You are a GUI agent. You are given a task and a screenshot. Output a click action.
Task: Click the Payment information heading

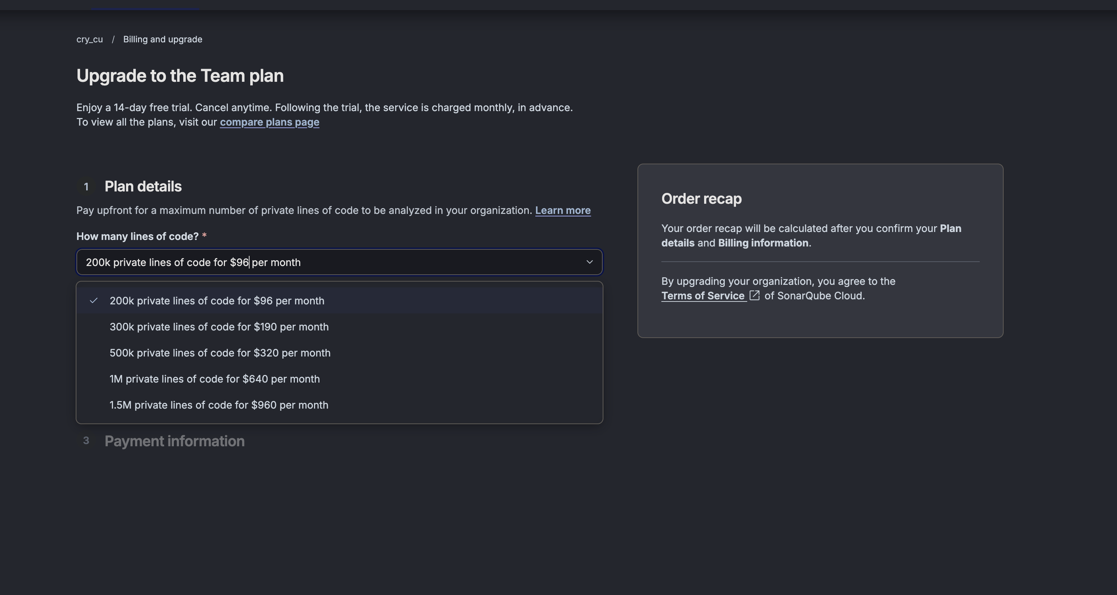(x=174, y=441)
